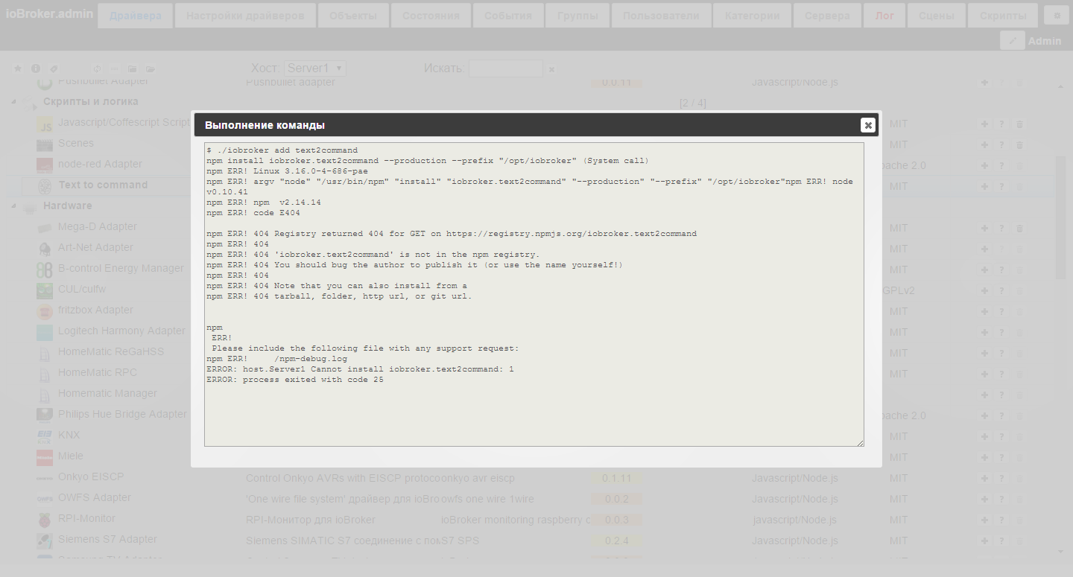Add instance in Text to command row

coord(984,186)
